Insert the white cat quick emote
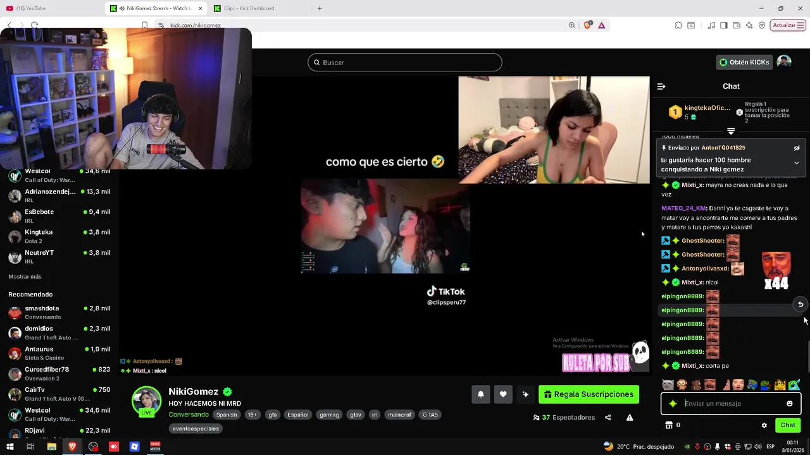810x455 pixels. coord(668,384)
